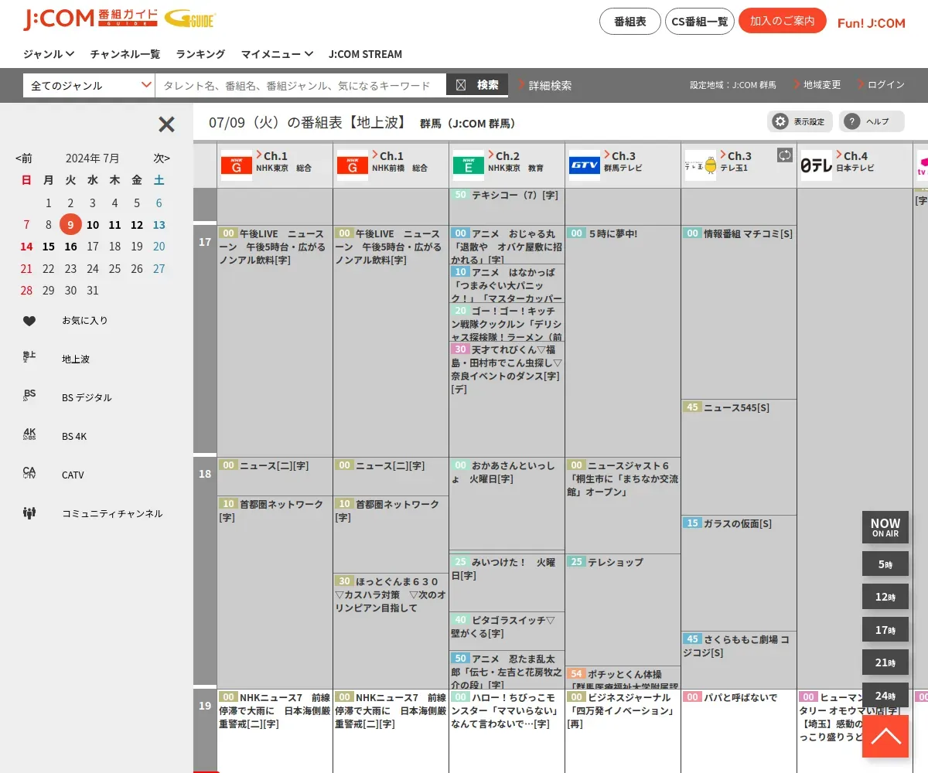Click the 番組表 button
Screen dimensions: 928x773
pyautogui.click(x=630, y=21)
